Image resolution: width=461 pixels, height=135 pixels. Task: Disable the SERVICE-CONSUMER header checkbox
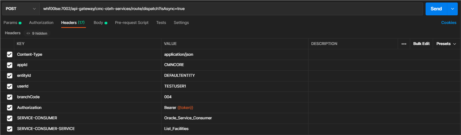click(x=10, y=118)
